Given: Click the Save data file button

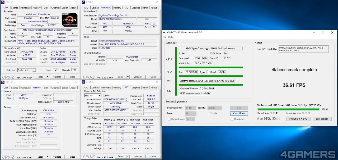Looking at the screenshot, I should (x=322, y=119).
